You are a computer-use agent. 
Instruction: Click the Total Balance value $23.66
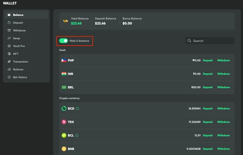coord(76,23)
